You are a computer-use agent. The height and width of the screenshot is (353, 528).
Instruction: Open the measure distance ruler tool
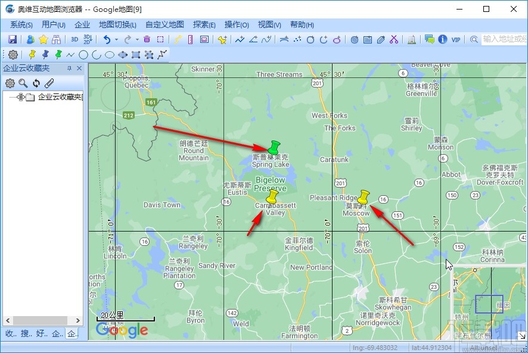[190, 39]
